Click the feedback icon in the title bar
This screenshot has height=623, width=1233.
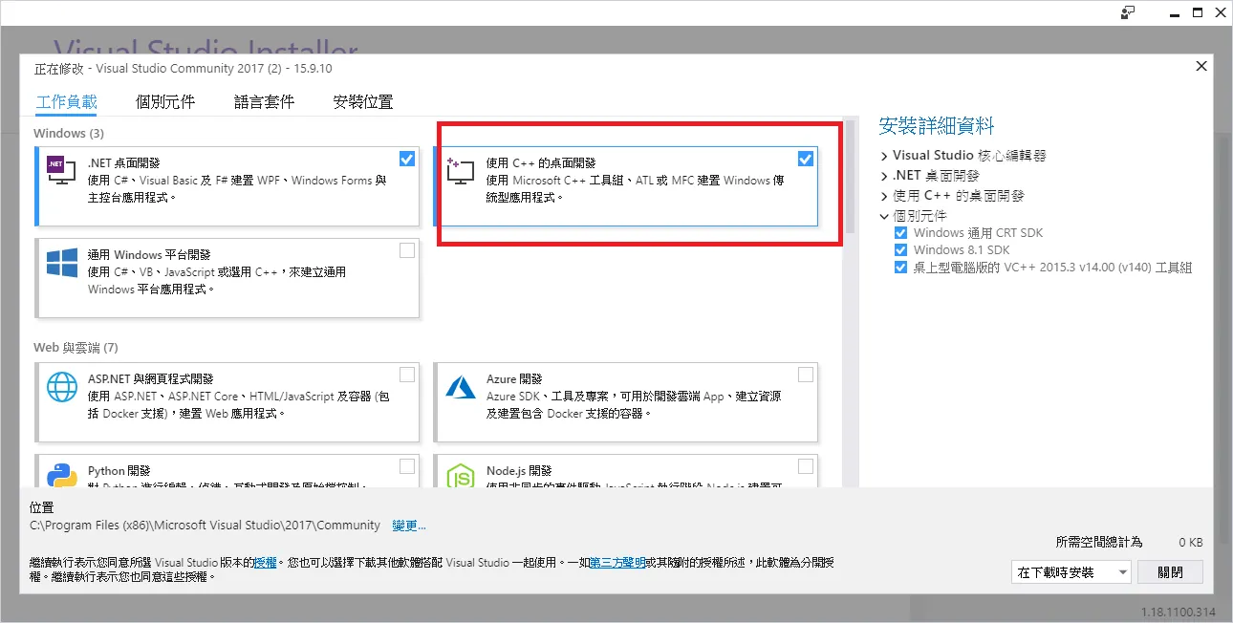[x=1129, y=12]
